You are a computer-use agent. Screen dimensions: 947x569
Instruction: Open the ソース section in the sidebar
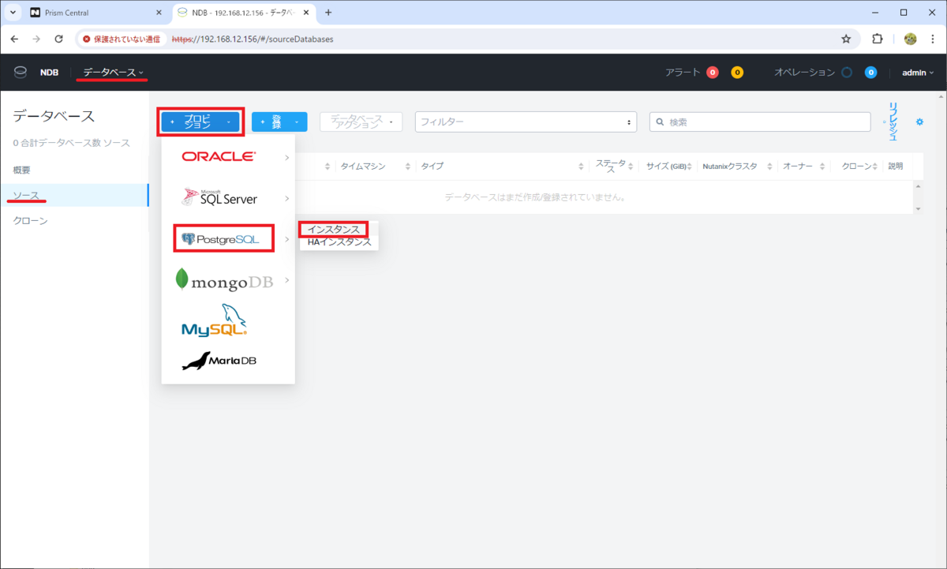[x=25, y=195]
